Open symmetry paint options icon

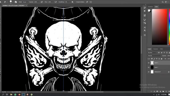pyautogui.click(x=91, y=2)
